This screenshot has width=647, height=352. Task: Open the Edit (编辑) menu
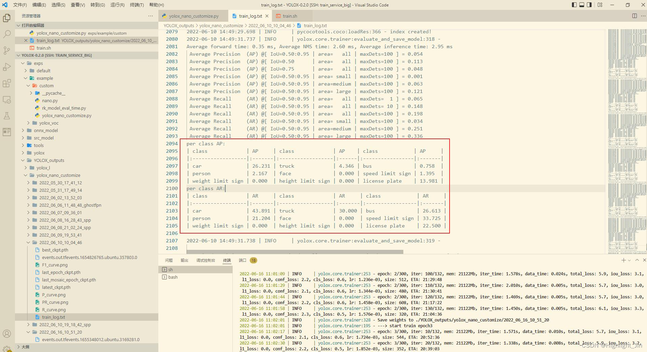click(39, 5)
